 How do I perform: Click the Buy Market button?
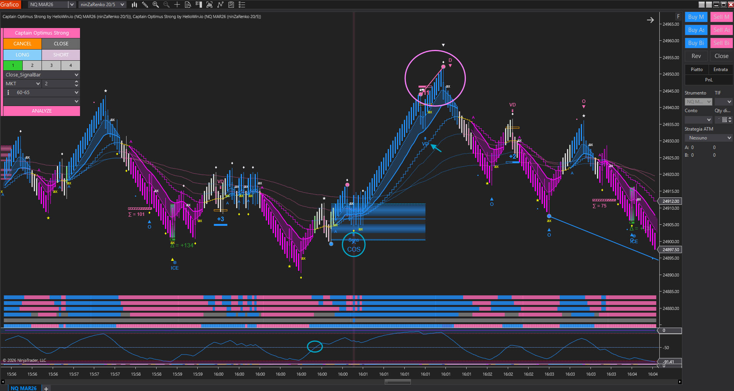(696, 17)
